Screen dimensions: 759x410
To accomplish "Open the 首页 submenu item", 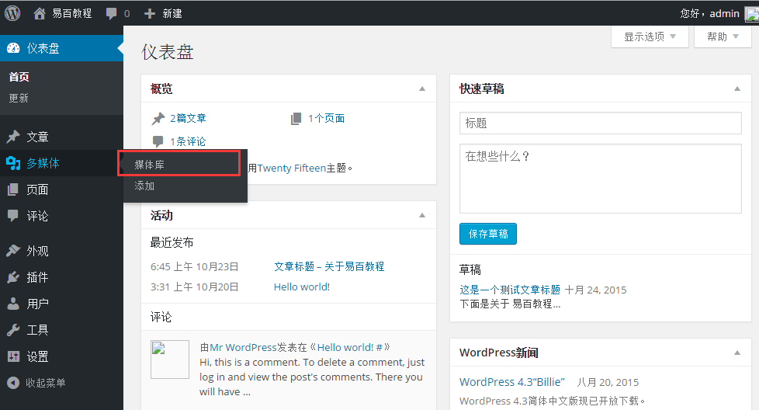I will coord(19,77).
